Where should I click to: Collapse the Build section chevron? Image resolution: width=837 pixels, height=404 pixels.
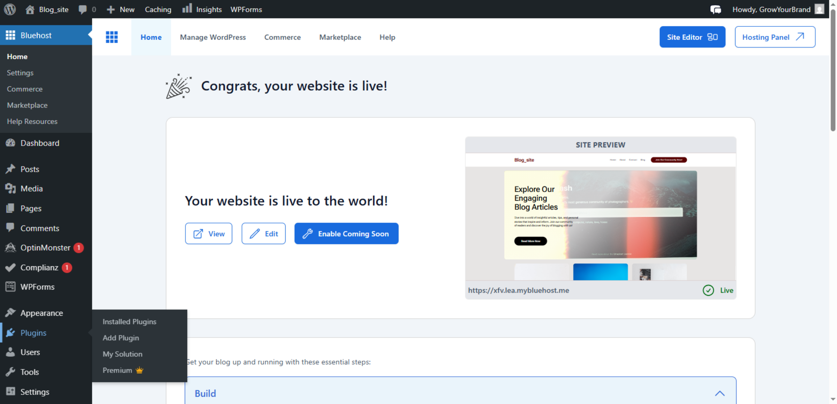[720, 393]
